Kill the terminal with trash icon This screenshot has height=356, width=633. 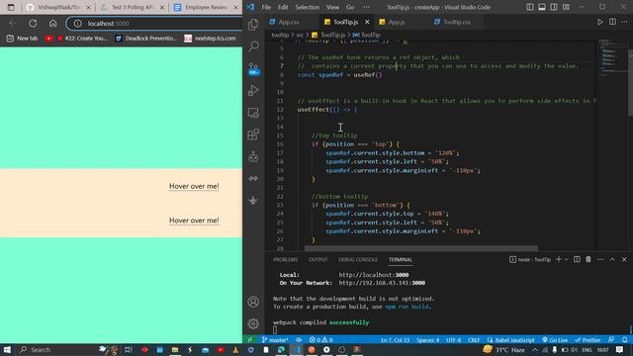click(x=588, y=259)
